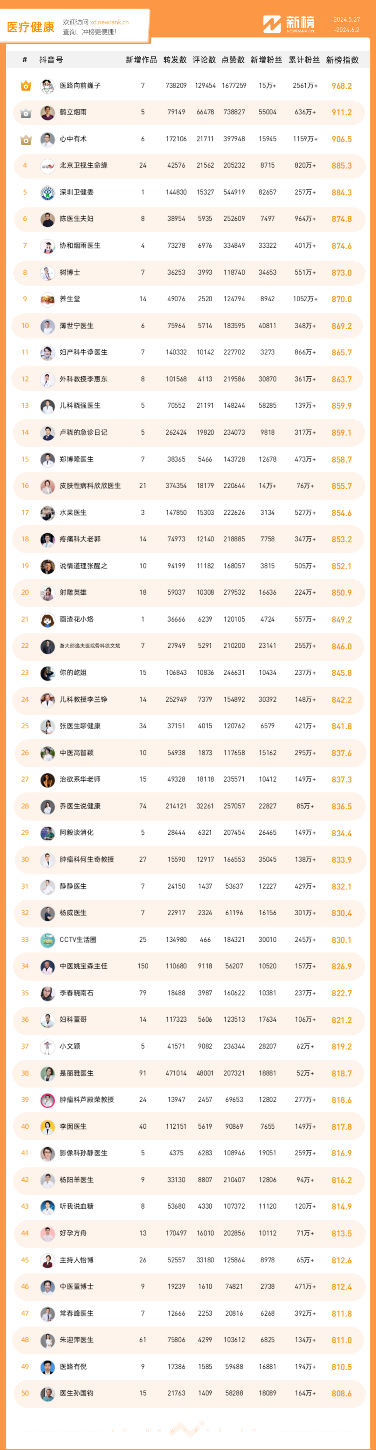Viewport: 376px width, 1450px height.
Task: Open the xd.newrank.cn link
Action: click(x=109, y=23)
